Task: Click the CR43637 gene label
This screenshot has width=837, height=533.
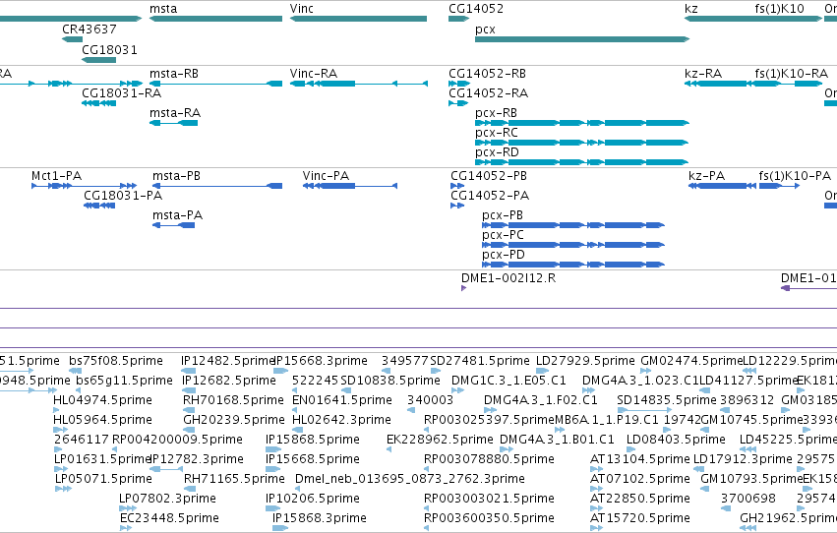Action: point(90,29)
